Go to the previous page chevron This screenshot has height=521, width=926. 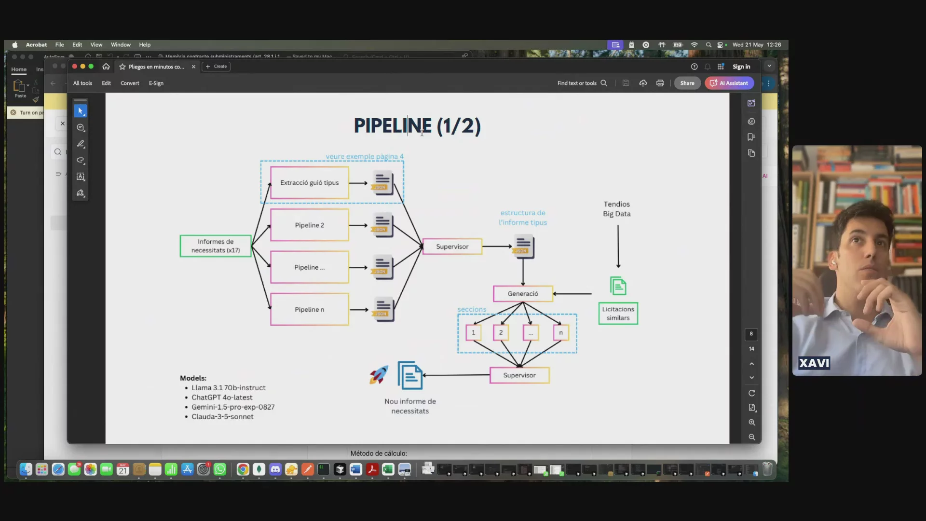click(x=751, y=364)
